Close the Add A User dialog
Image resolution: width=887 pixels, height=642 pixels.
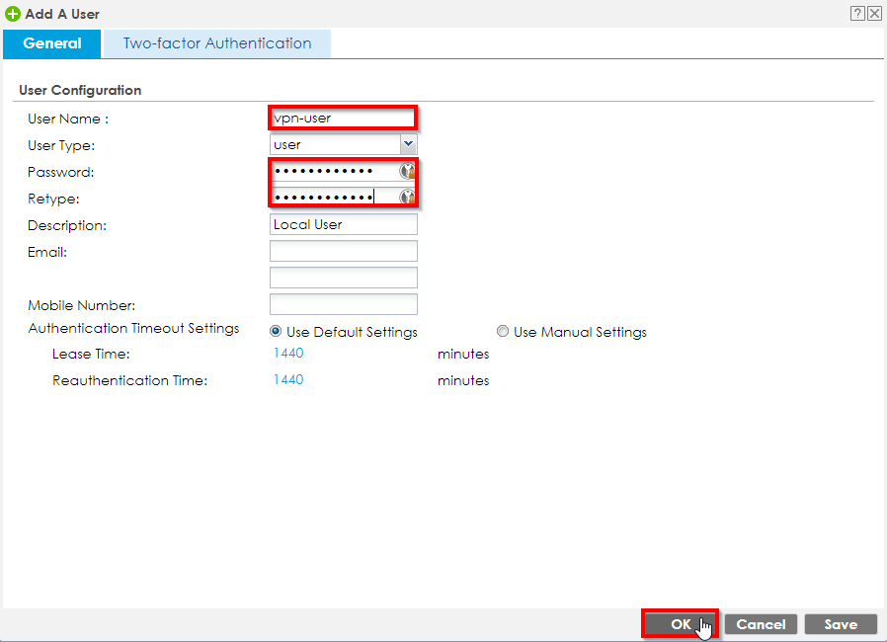[874, 14]
